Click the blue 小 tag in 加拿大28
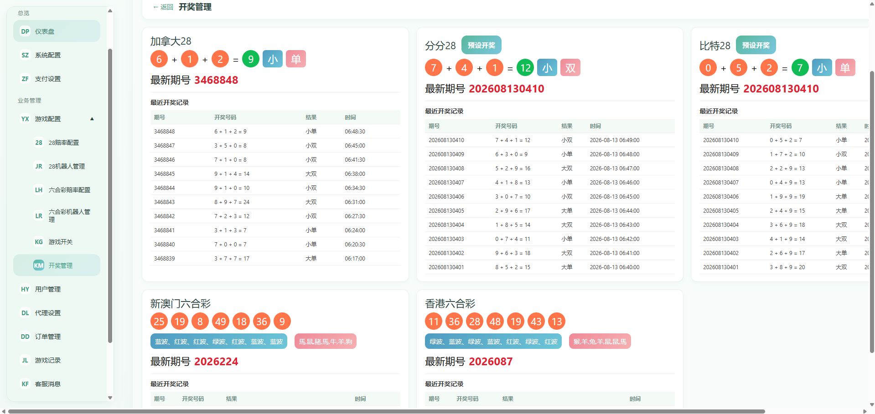 pyautogui.click(x=273, y=59)
